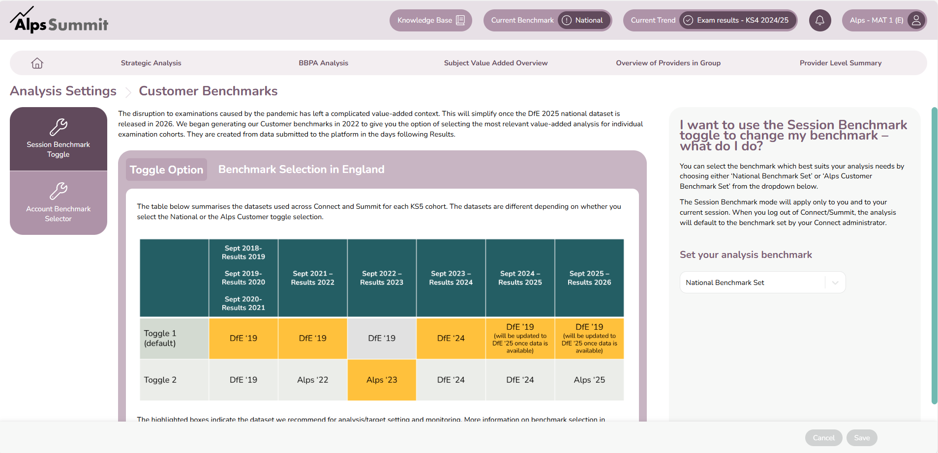This screenshot has width=938, height=453.
Task: Open Overview of Providers in Group
Action: pyautogui.click(x=668, y=63)
